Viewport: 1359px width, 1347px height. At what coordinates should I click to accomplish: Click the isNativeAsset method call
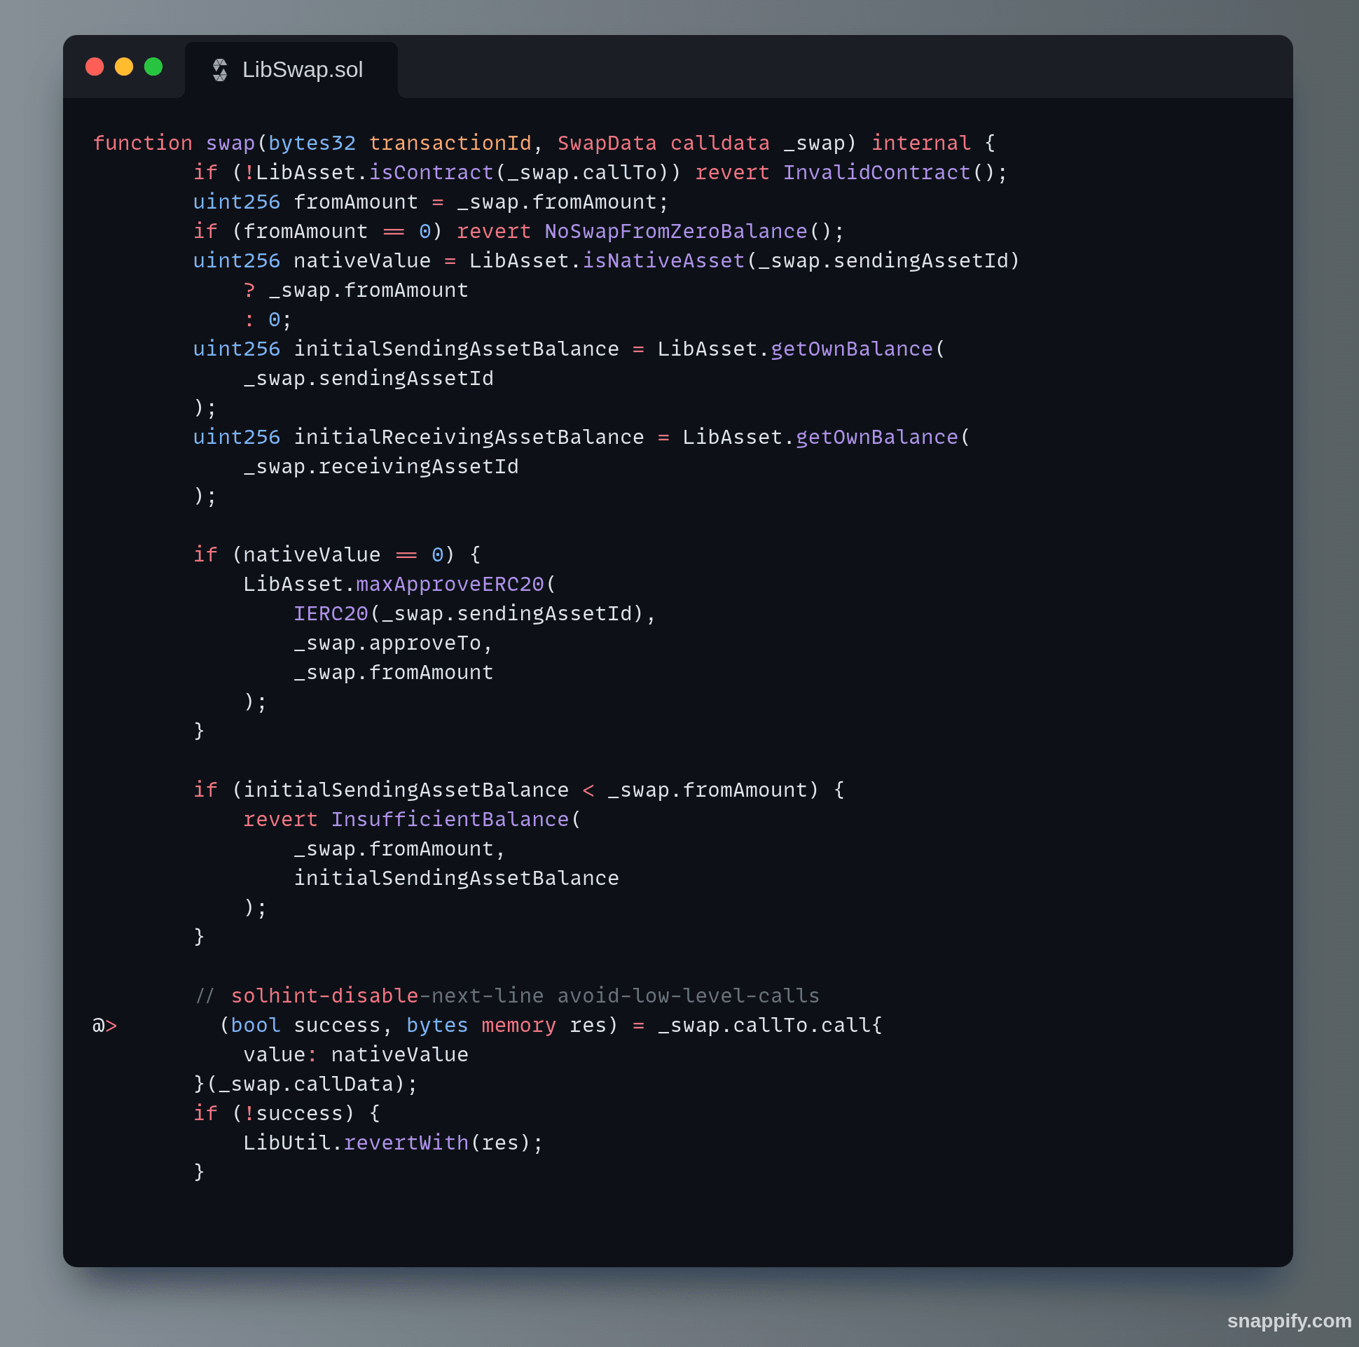pyautogui.click(x=663, y=261)
